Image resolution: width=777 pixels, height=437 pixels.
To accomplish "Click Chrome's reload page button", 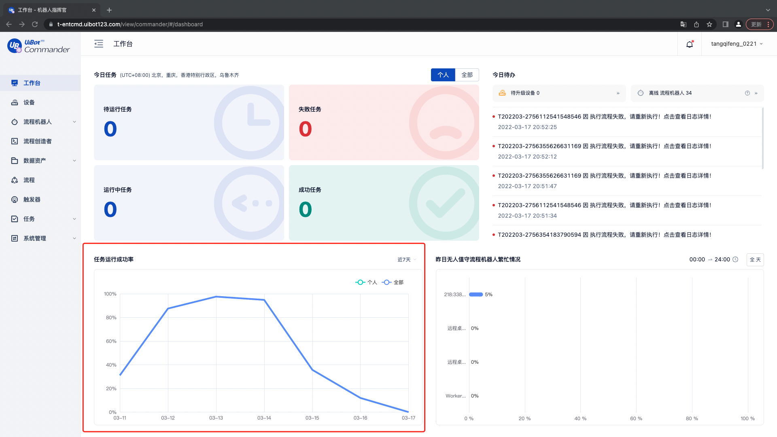I will (x=35, y=24).
